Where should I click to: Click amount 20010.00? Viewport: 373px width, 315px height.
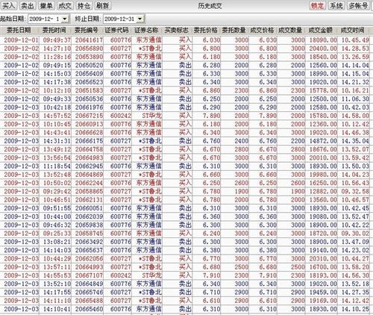point(323,158)
